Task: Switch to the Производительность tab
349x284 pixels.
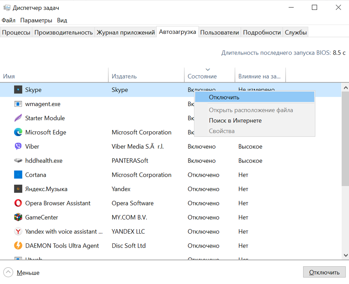Action: click(63, 33)
